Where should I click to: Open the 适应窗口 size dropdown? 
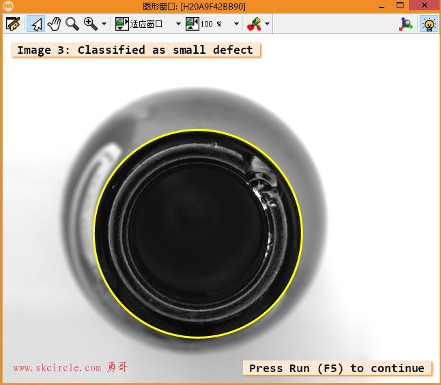click(x=178, y=24)
